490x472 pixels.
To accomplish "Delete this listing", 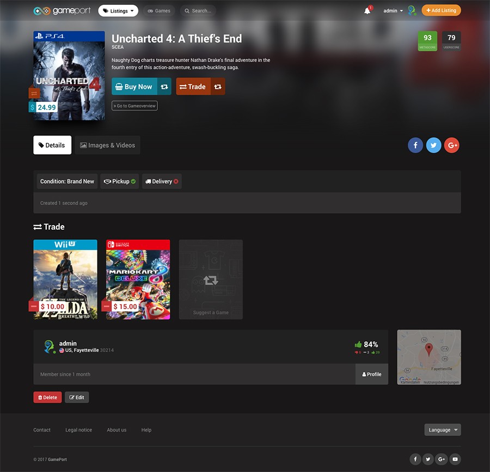I will click(47, 397).
